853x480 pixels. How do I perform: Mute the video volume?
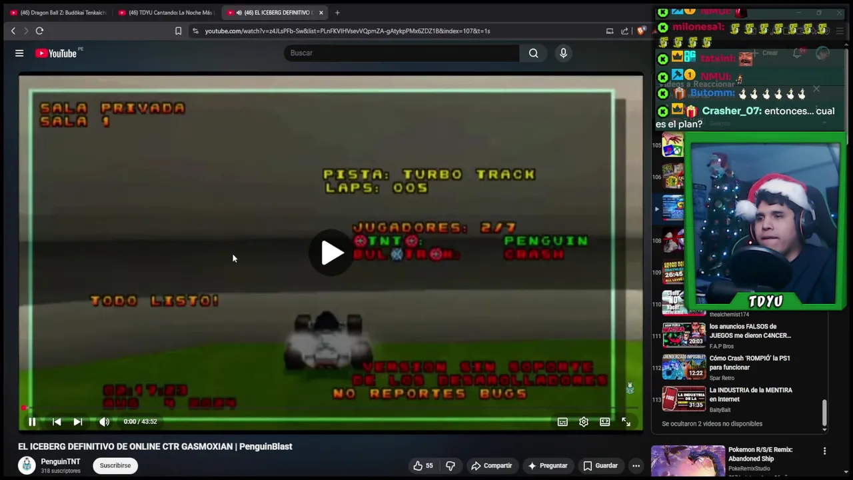coord(104,421)
